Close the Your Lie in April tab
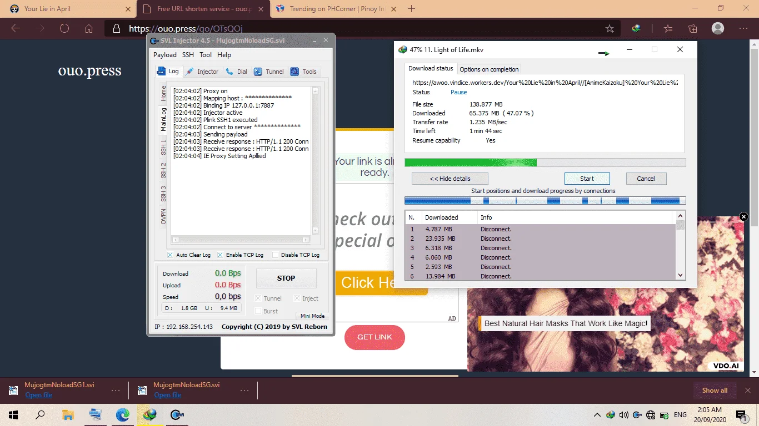Image resolution: width=759 pixels, height=426 pixels. pos(127,9)
